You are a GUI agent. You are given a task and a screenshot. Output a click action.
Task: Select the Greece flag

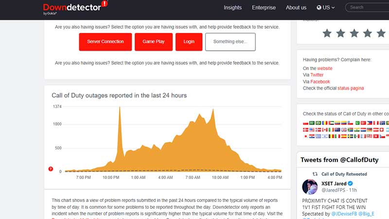point(318,136)
